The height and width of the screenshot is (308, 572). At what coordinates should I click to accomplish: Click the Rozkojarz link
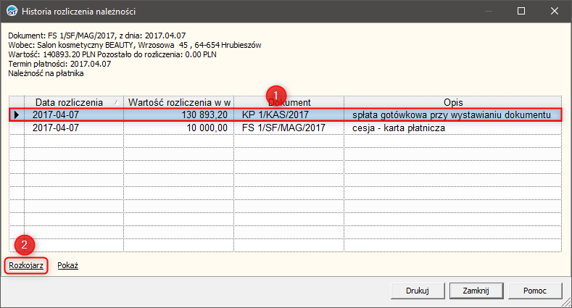point(26,265)
